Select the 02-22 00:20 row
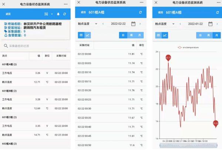The height and width of the screenshot is (150, 222). click(x=111, y=90)
